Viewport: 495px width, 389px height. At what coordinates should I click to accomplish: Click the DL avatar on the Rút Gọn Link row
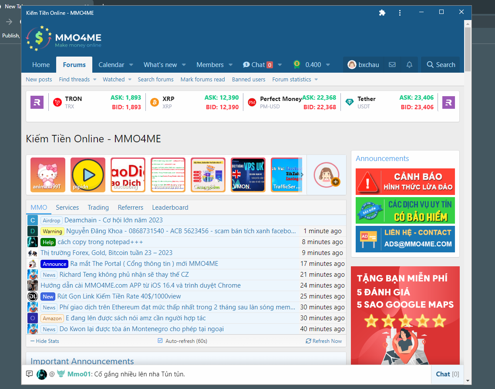(x=33, y=296)
